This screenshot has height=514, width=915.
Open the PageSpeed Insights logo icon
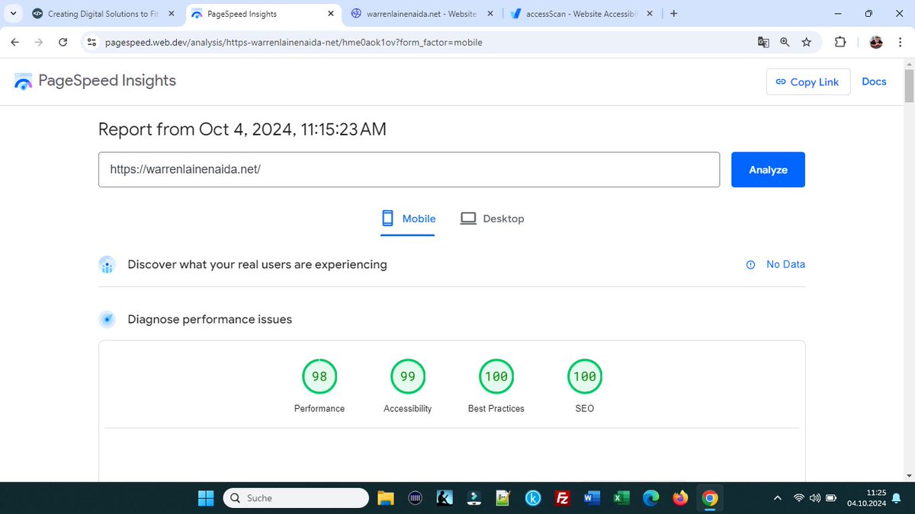[23, 81]
